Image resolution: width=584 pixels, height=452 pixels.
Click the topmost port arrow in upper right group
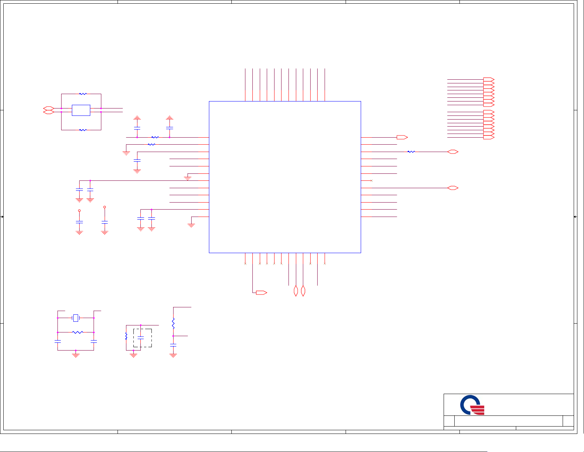(x=489, y=80)
